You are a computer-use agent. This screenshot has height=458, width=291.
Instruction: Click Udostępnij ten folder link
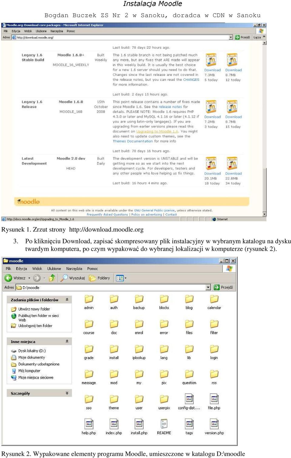point(35,326)
